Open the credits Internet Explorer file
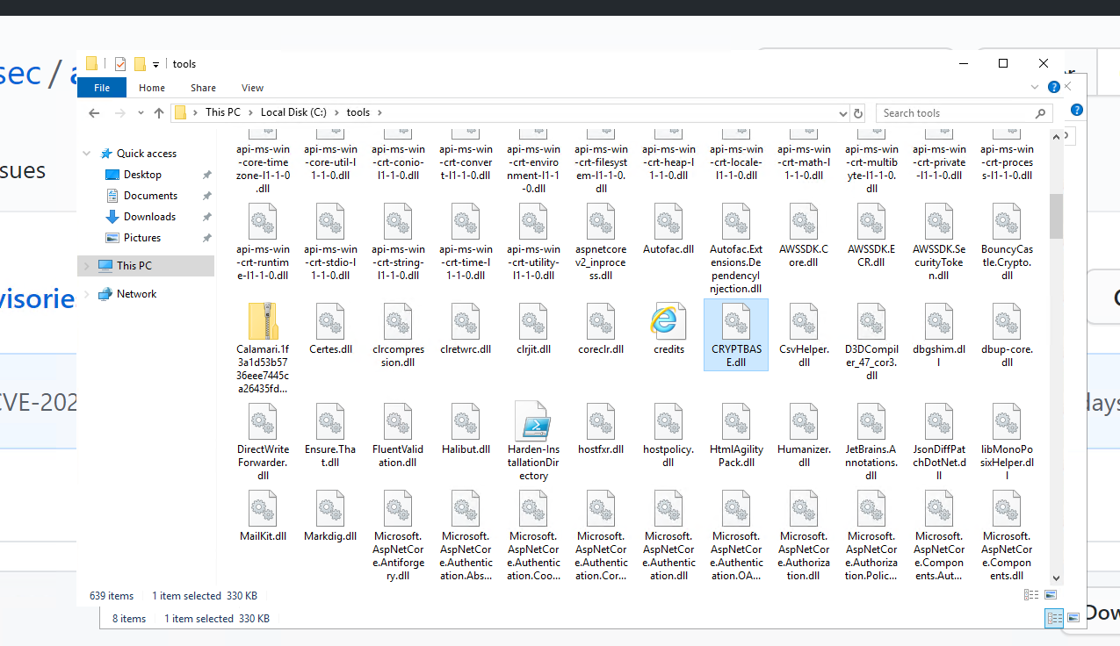 coord(668,323)
